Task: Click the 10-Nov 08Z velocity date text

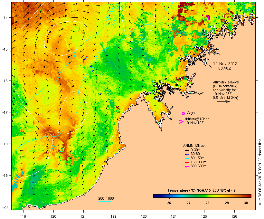Action: coord(222,94)
